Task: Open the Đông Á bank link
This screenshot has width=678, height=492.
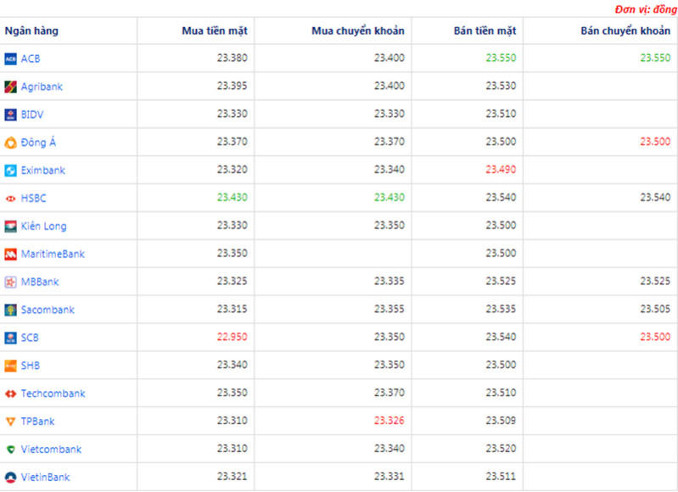Action: (38, 143)
